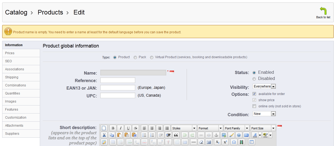Insert an anchor using anchor icon

coord(216,135)
